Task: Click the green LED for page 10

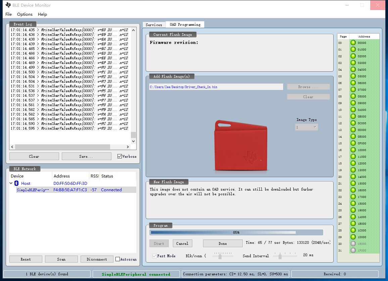Action: click(x=353, y=110)
